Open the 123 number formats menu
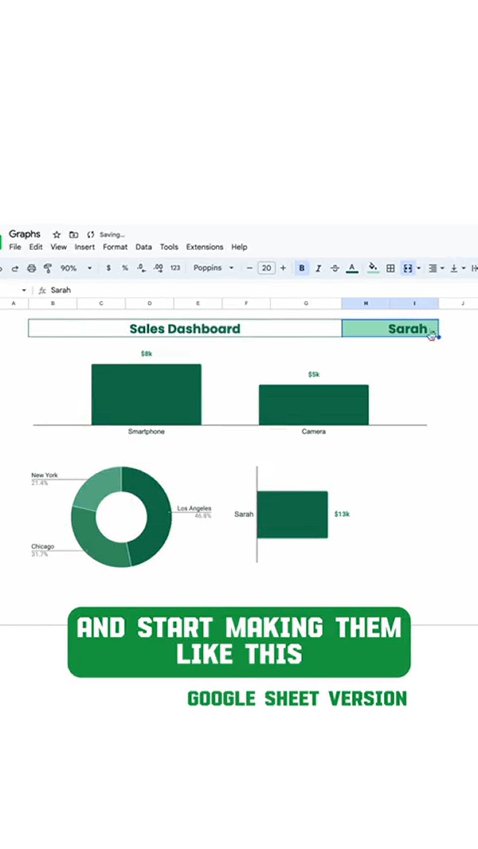 coord(175,268)
